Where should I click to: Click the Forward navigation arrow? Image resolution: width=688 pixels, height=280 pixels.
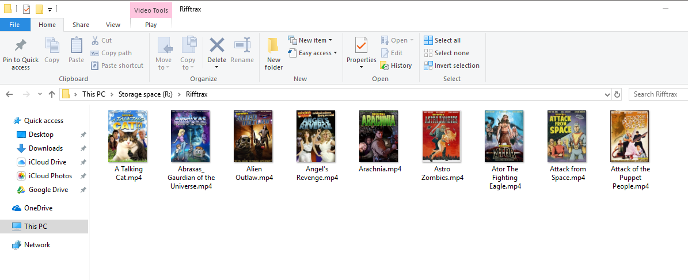(26, 94)
